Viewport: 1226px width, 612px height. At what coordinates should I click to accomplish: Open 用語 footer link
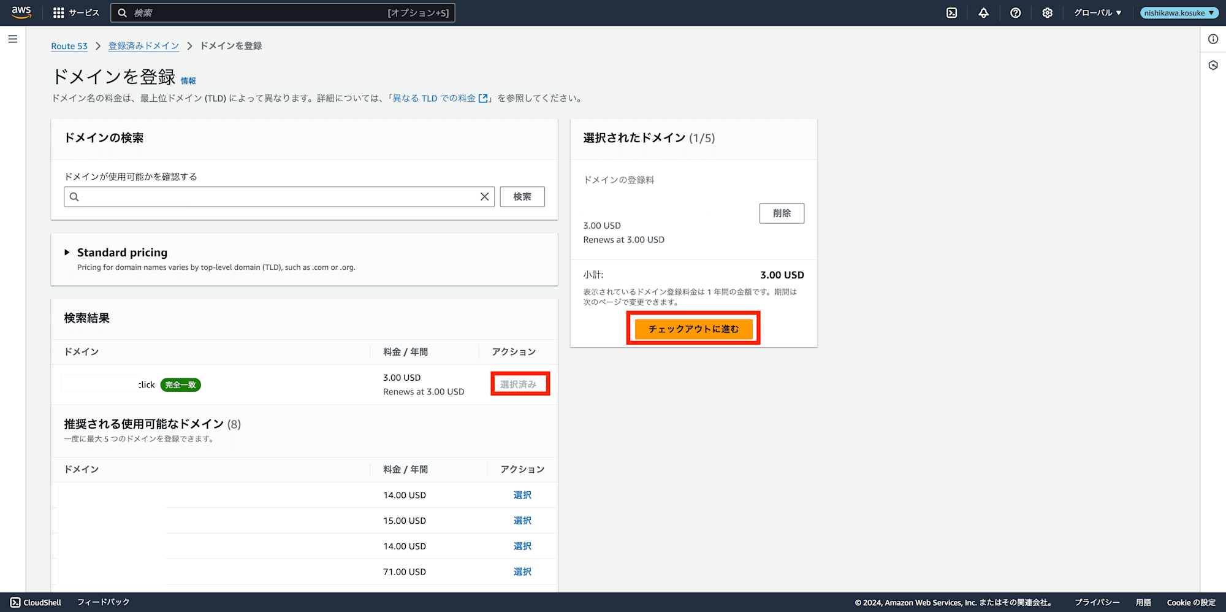(1143, 602)
